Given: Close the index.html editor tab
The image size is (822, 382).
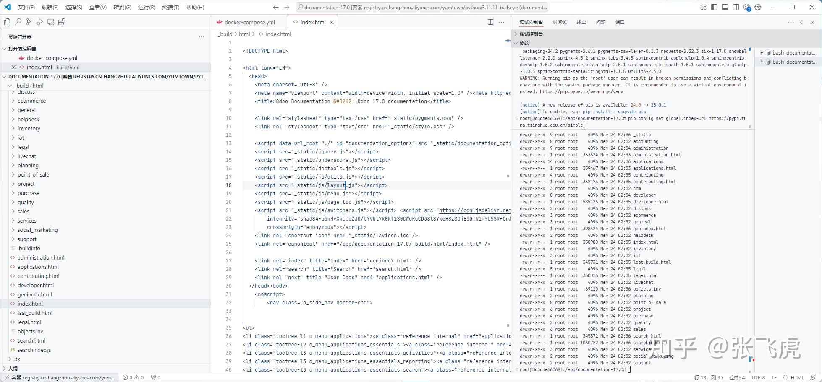Looking at the screenshot, I should [x=332, y=22].
